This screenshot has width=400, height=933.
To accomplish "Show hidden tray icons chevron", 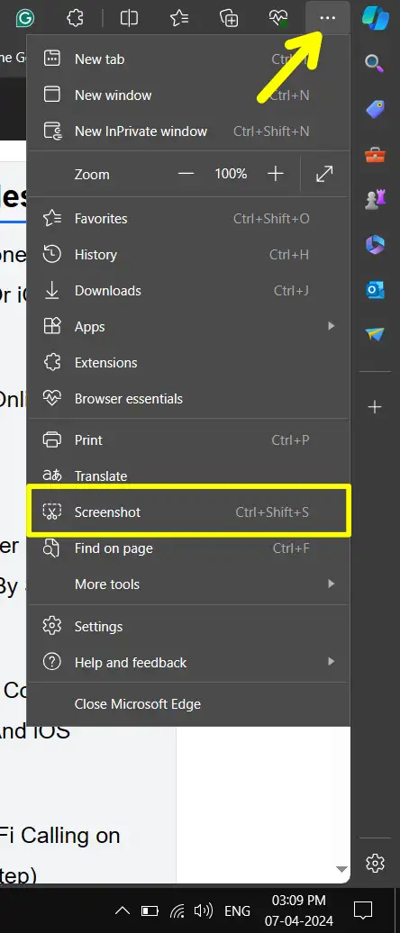I will (122, 910).
